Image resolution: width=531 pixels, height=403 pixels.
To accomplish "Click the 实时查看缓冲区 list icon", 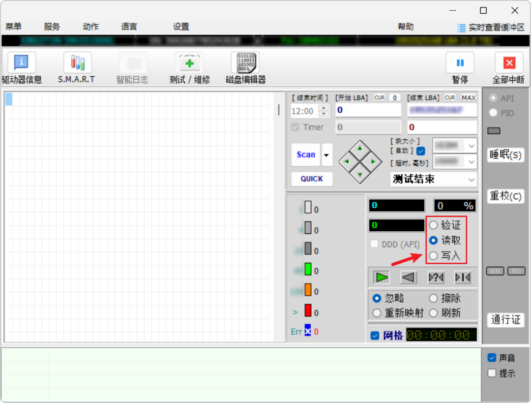I will point(461,28).
